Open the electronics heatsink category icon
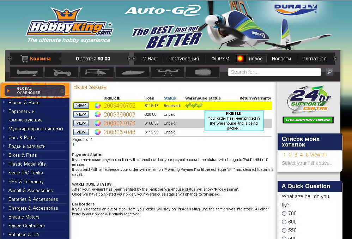Image resolution: width=352 pixels, height=239 pixels. tap(203, 72)
